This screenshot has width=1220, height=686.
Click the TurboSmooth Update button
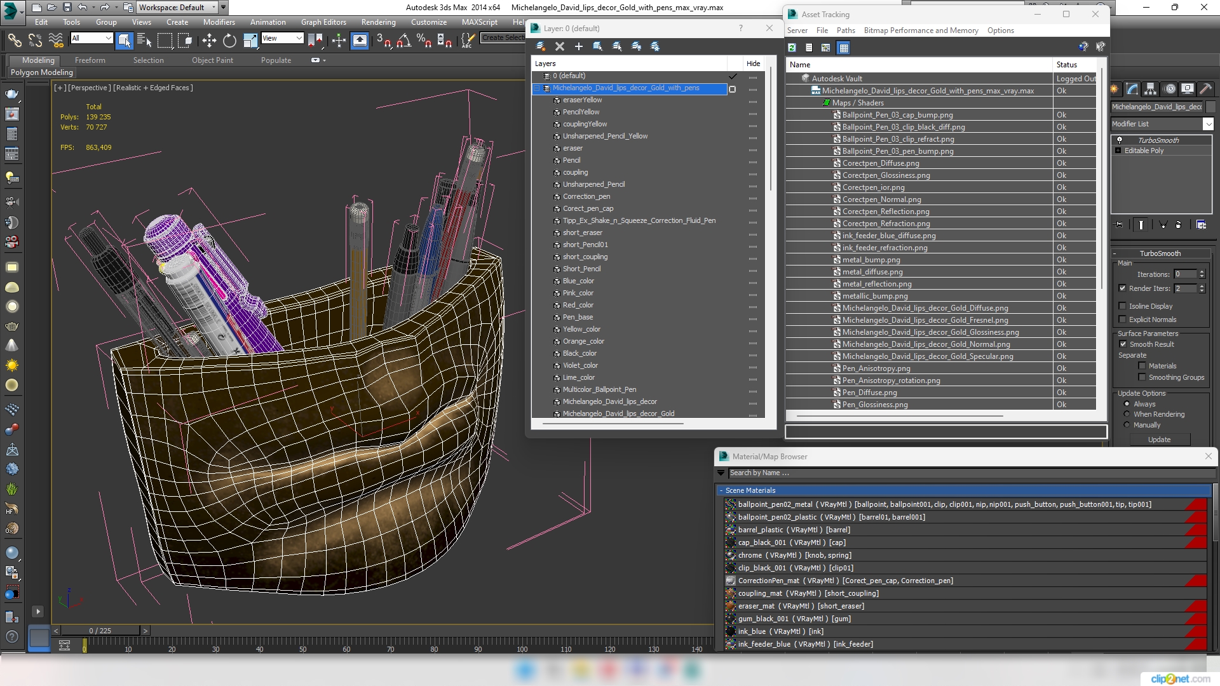(x=1159, y=440)
